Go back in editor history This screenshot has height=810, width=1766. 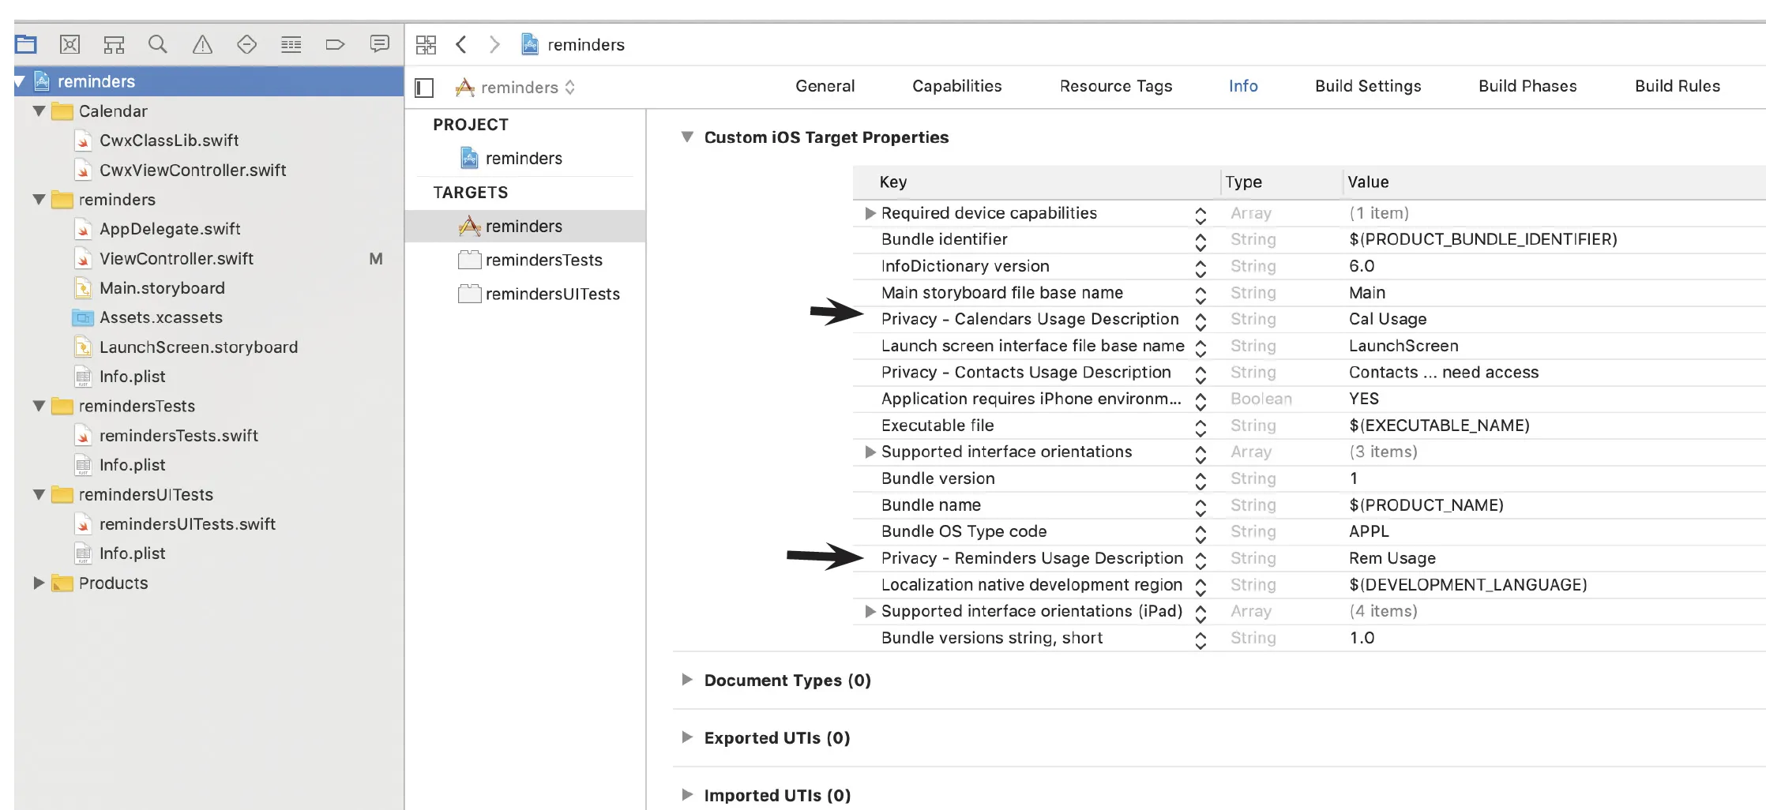[x=462, y=45]
